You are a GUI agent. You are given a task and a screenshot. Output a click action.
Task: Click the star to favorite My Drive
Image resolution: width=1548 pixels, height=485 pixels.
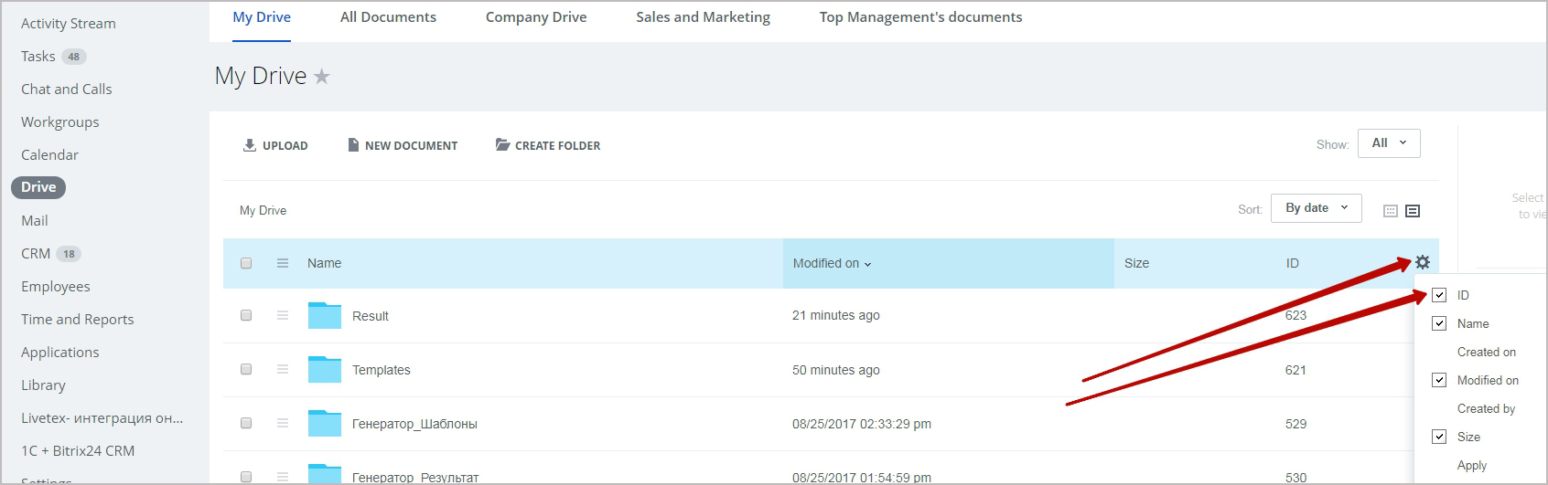click(x=321, y=77)
